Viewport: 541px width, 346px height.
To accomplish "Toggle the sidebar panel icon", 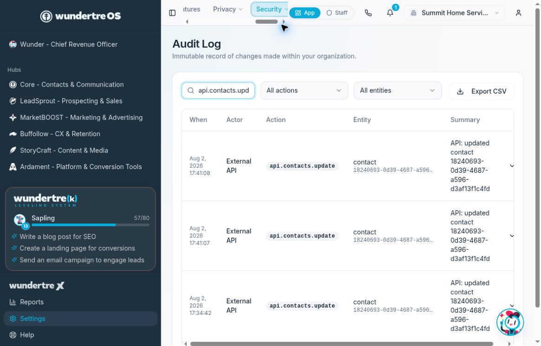I will [x=172, y=13].
